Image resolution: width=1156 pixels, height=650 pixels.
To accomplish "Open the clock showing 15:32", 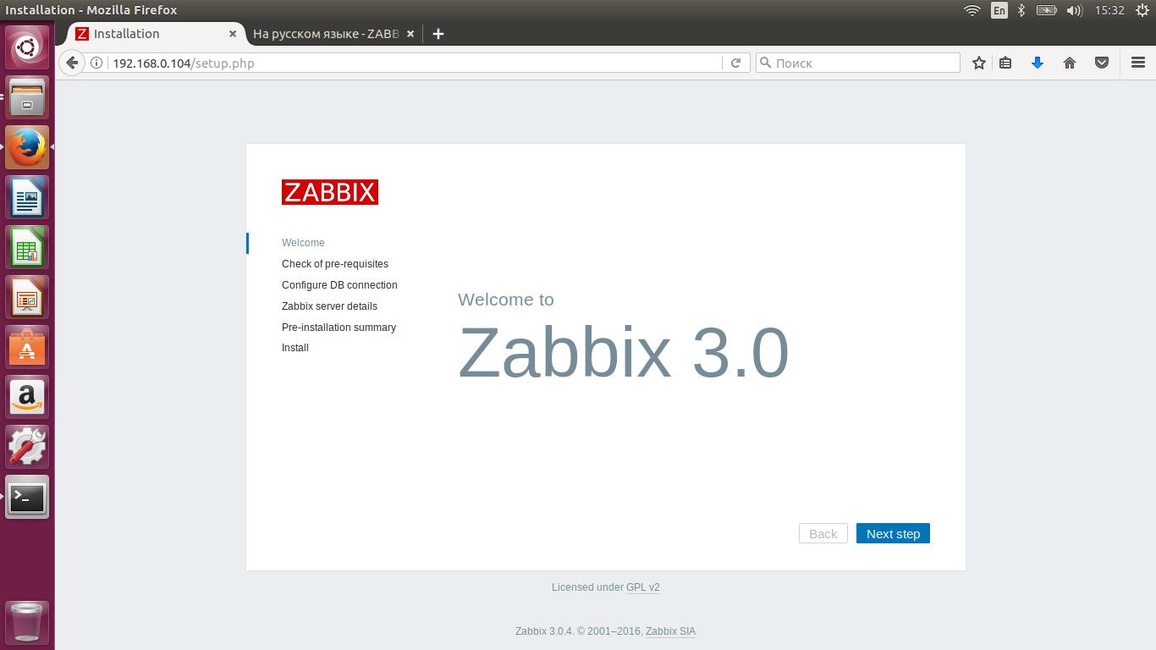I will 1109,10.
